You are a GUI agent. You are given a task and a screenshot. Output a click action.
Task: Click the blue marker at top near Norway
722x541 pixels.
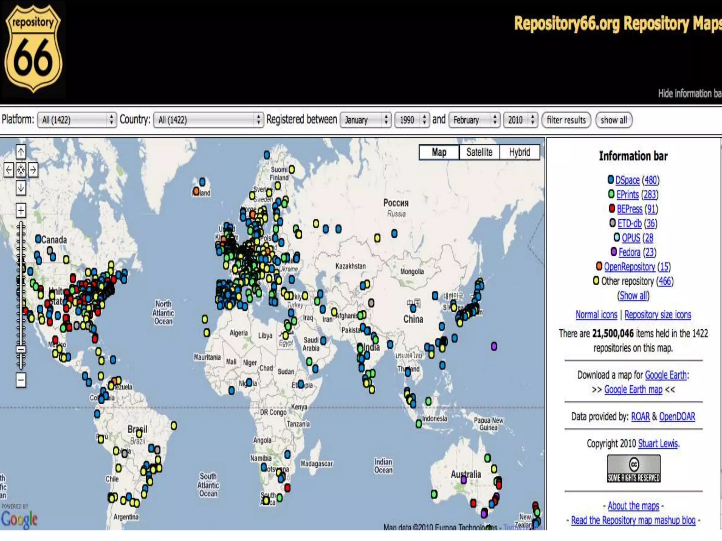267,155
